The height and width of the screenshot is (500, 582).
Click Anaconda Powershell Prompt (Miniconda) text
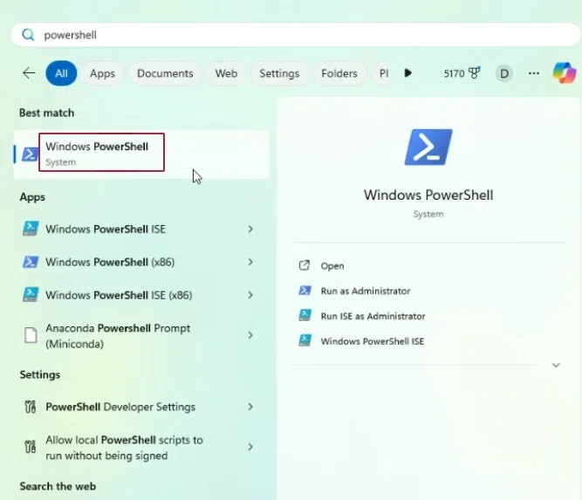point(118,336)
